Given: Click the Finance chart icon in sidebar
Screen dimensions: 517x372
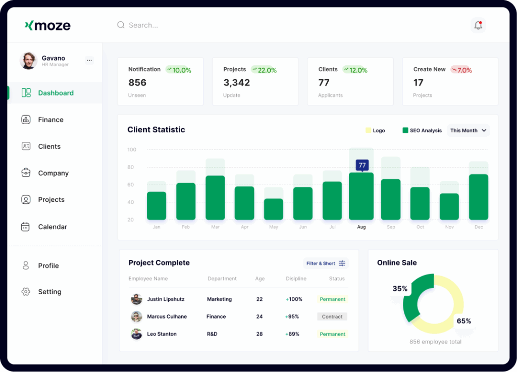Looking at the screenshot, I should pyautogui.click(x=26, y=120).
